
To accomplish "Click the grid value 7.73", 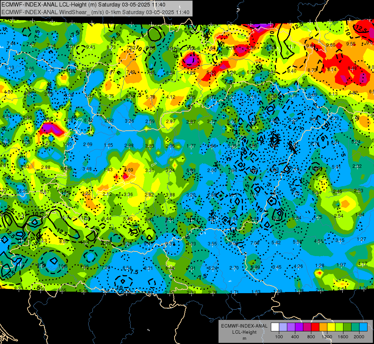I will pyautogui.click(x=292, y=95).
